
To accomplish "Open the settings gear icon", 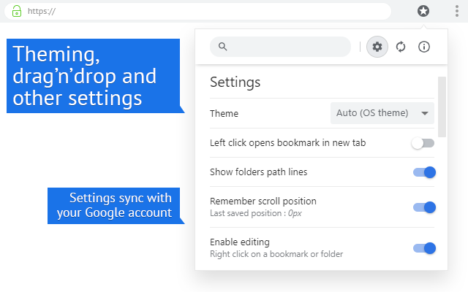I will click(x=377, y=47).
